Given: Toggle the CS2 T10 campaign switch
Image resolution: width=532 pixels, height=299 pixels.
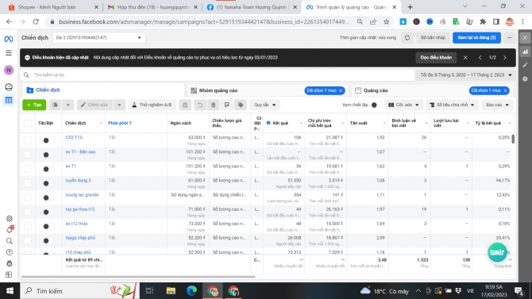Looking at the screenshot, I should click(x=48, y=140).
